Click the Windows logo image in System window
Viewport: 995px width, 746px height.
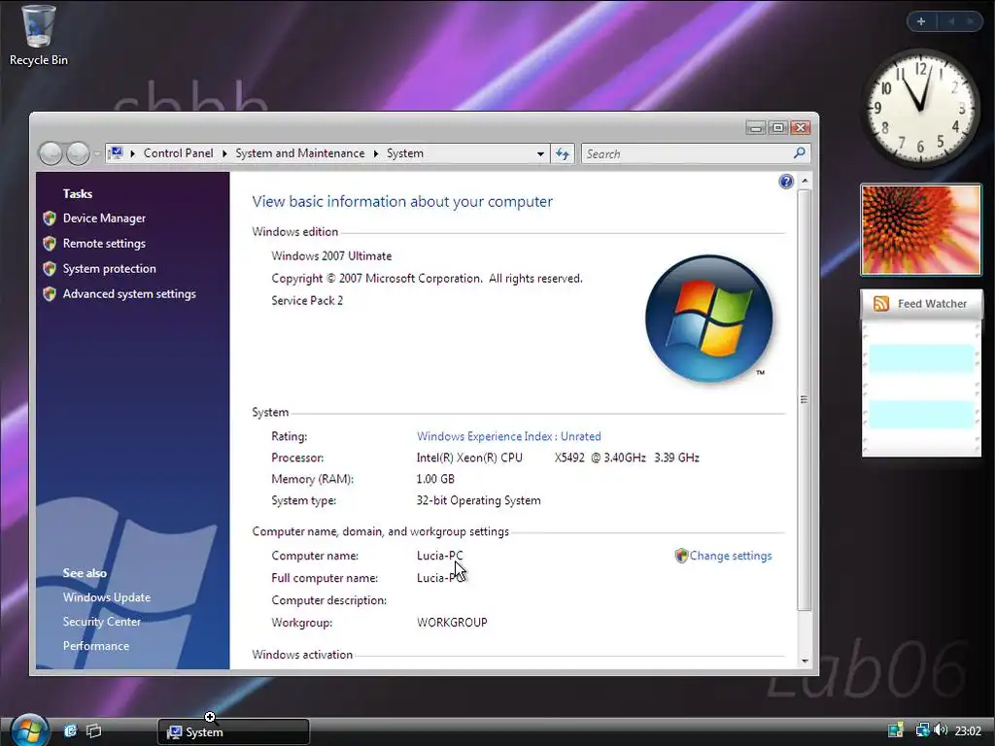tap(708, 319)
